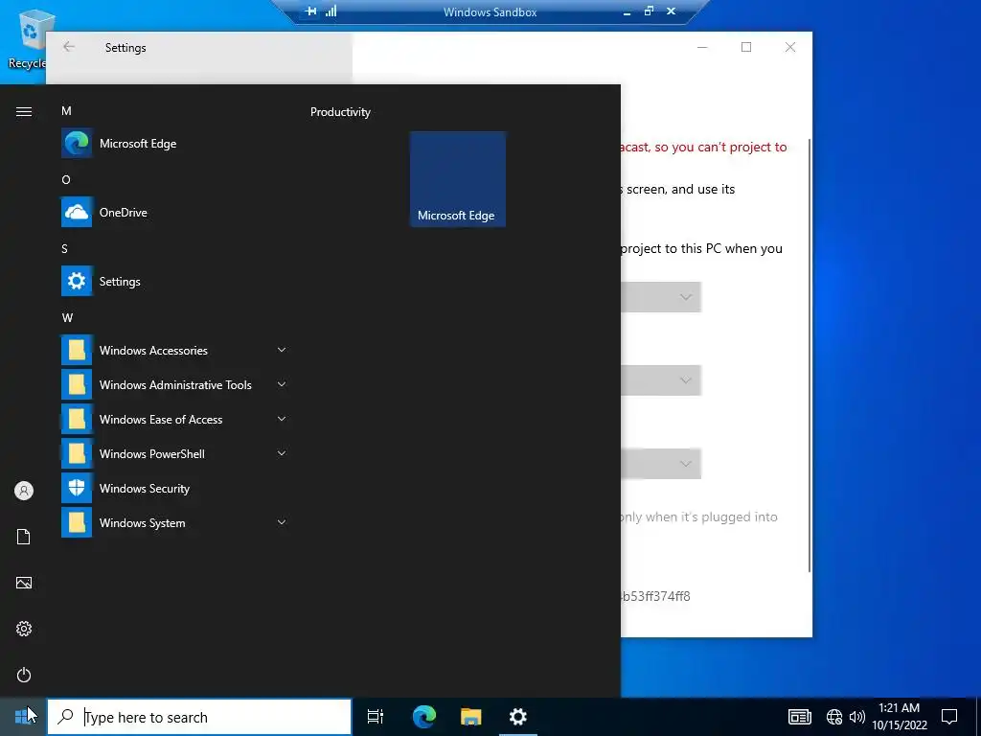Jump to letter M app group header
The width and height of the screenshot is (981, 736).
pyautogui.click(x=66, y=111)
